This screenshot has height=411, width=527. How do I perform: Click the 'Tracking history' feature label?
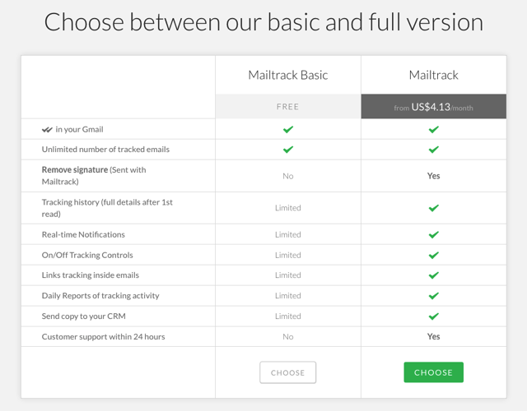coord(107,208)
